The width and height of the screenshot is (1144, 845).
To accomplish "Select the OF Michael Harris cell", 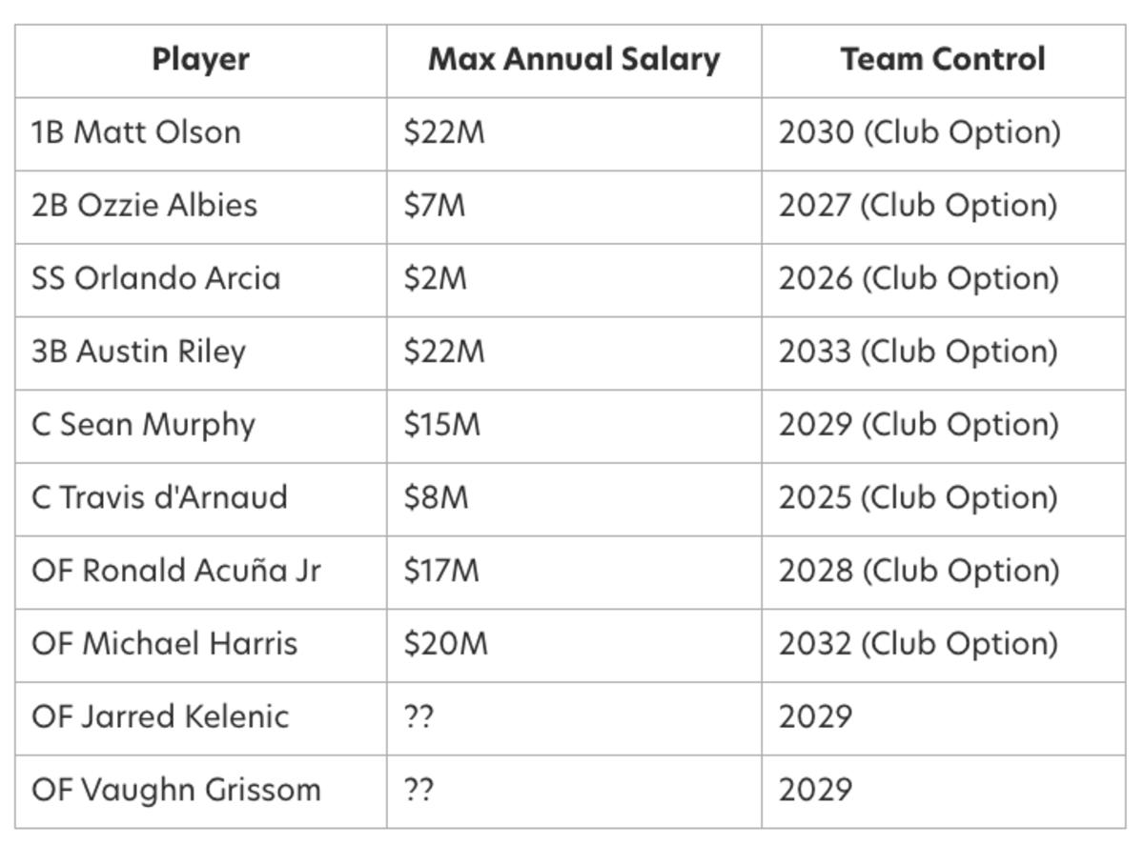I will click(164, 644).
